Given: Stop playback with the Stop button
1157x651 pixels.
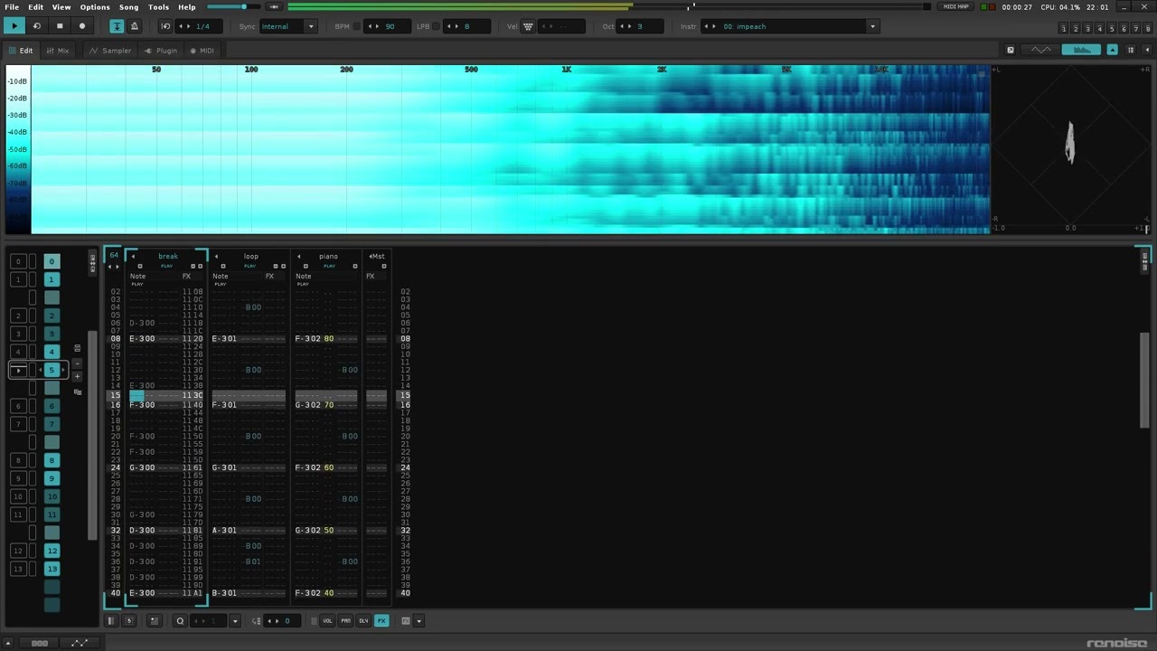Looking at the screenshot, I should pos(60,26).
